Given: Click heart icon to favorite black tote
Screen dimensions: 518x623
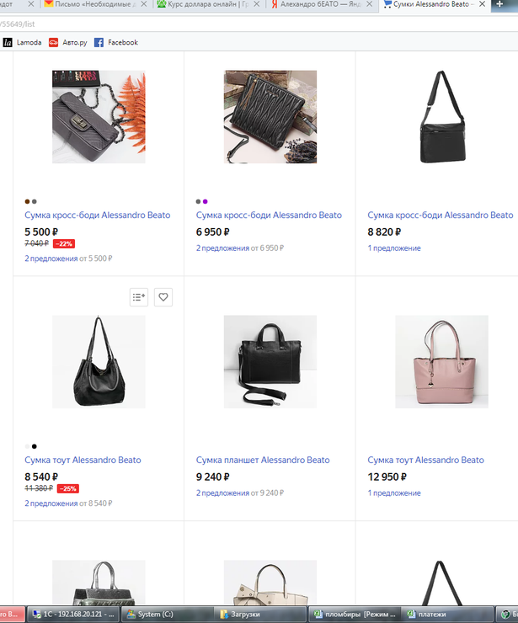Looking at the screenshot, I should tap(163, 296).
